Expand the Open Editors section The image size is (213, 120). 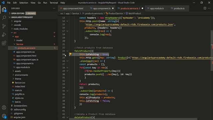click(x=18, y=13)
